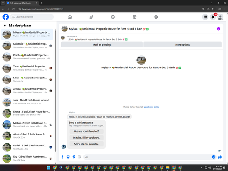Viewport: 228px width, 171px height.
Task: Show hidden system tray icons
Action: point(202,168)
